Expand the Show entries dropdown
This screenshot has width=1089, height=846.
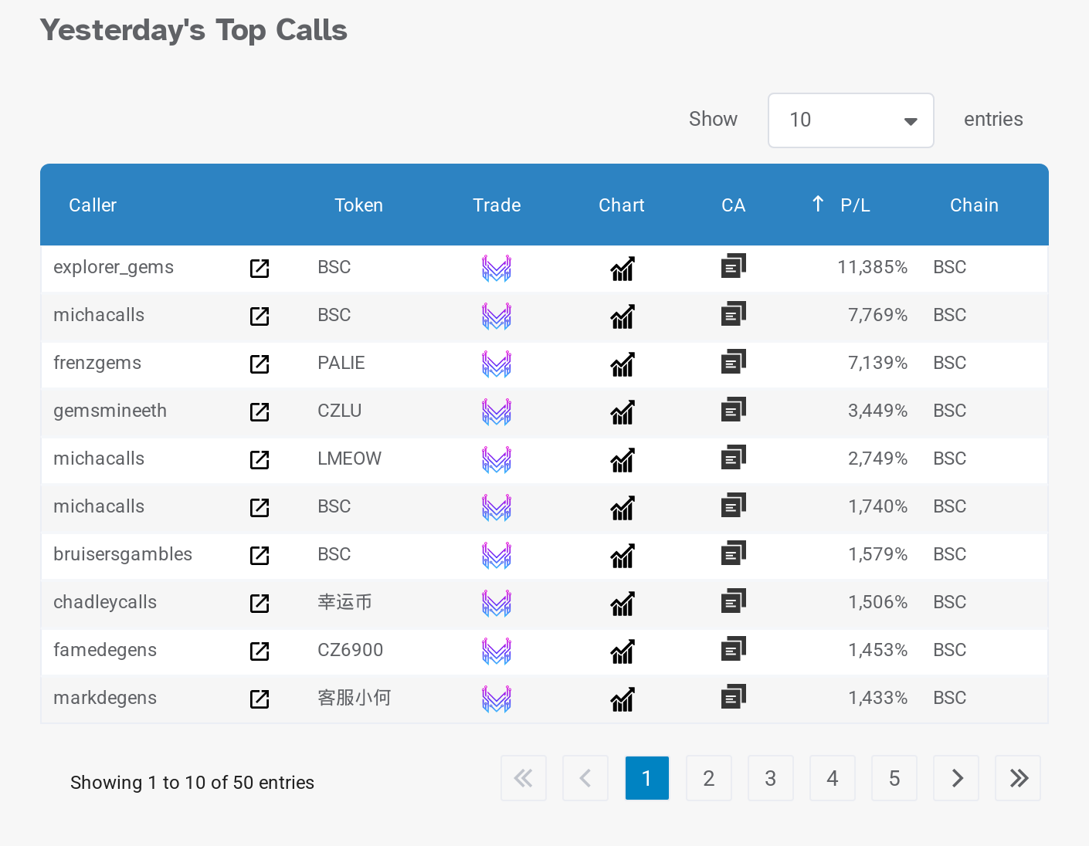(x=850, y=120)
